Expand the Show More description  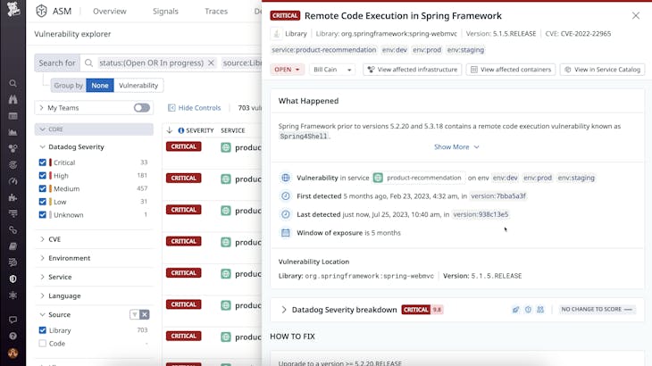(456, 147)
